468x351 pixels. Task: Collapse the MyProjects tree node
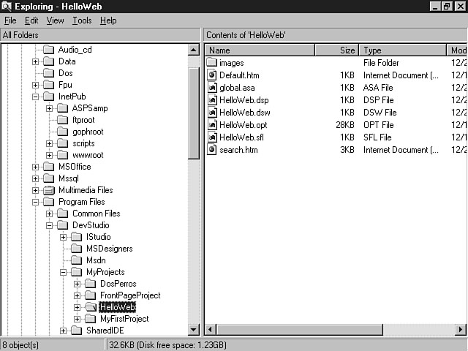click(63, 272)
